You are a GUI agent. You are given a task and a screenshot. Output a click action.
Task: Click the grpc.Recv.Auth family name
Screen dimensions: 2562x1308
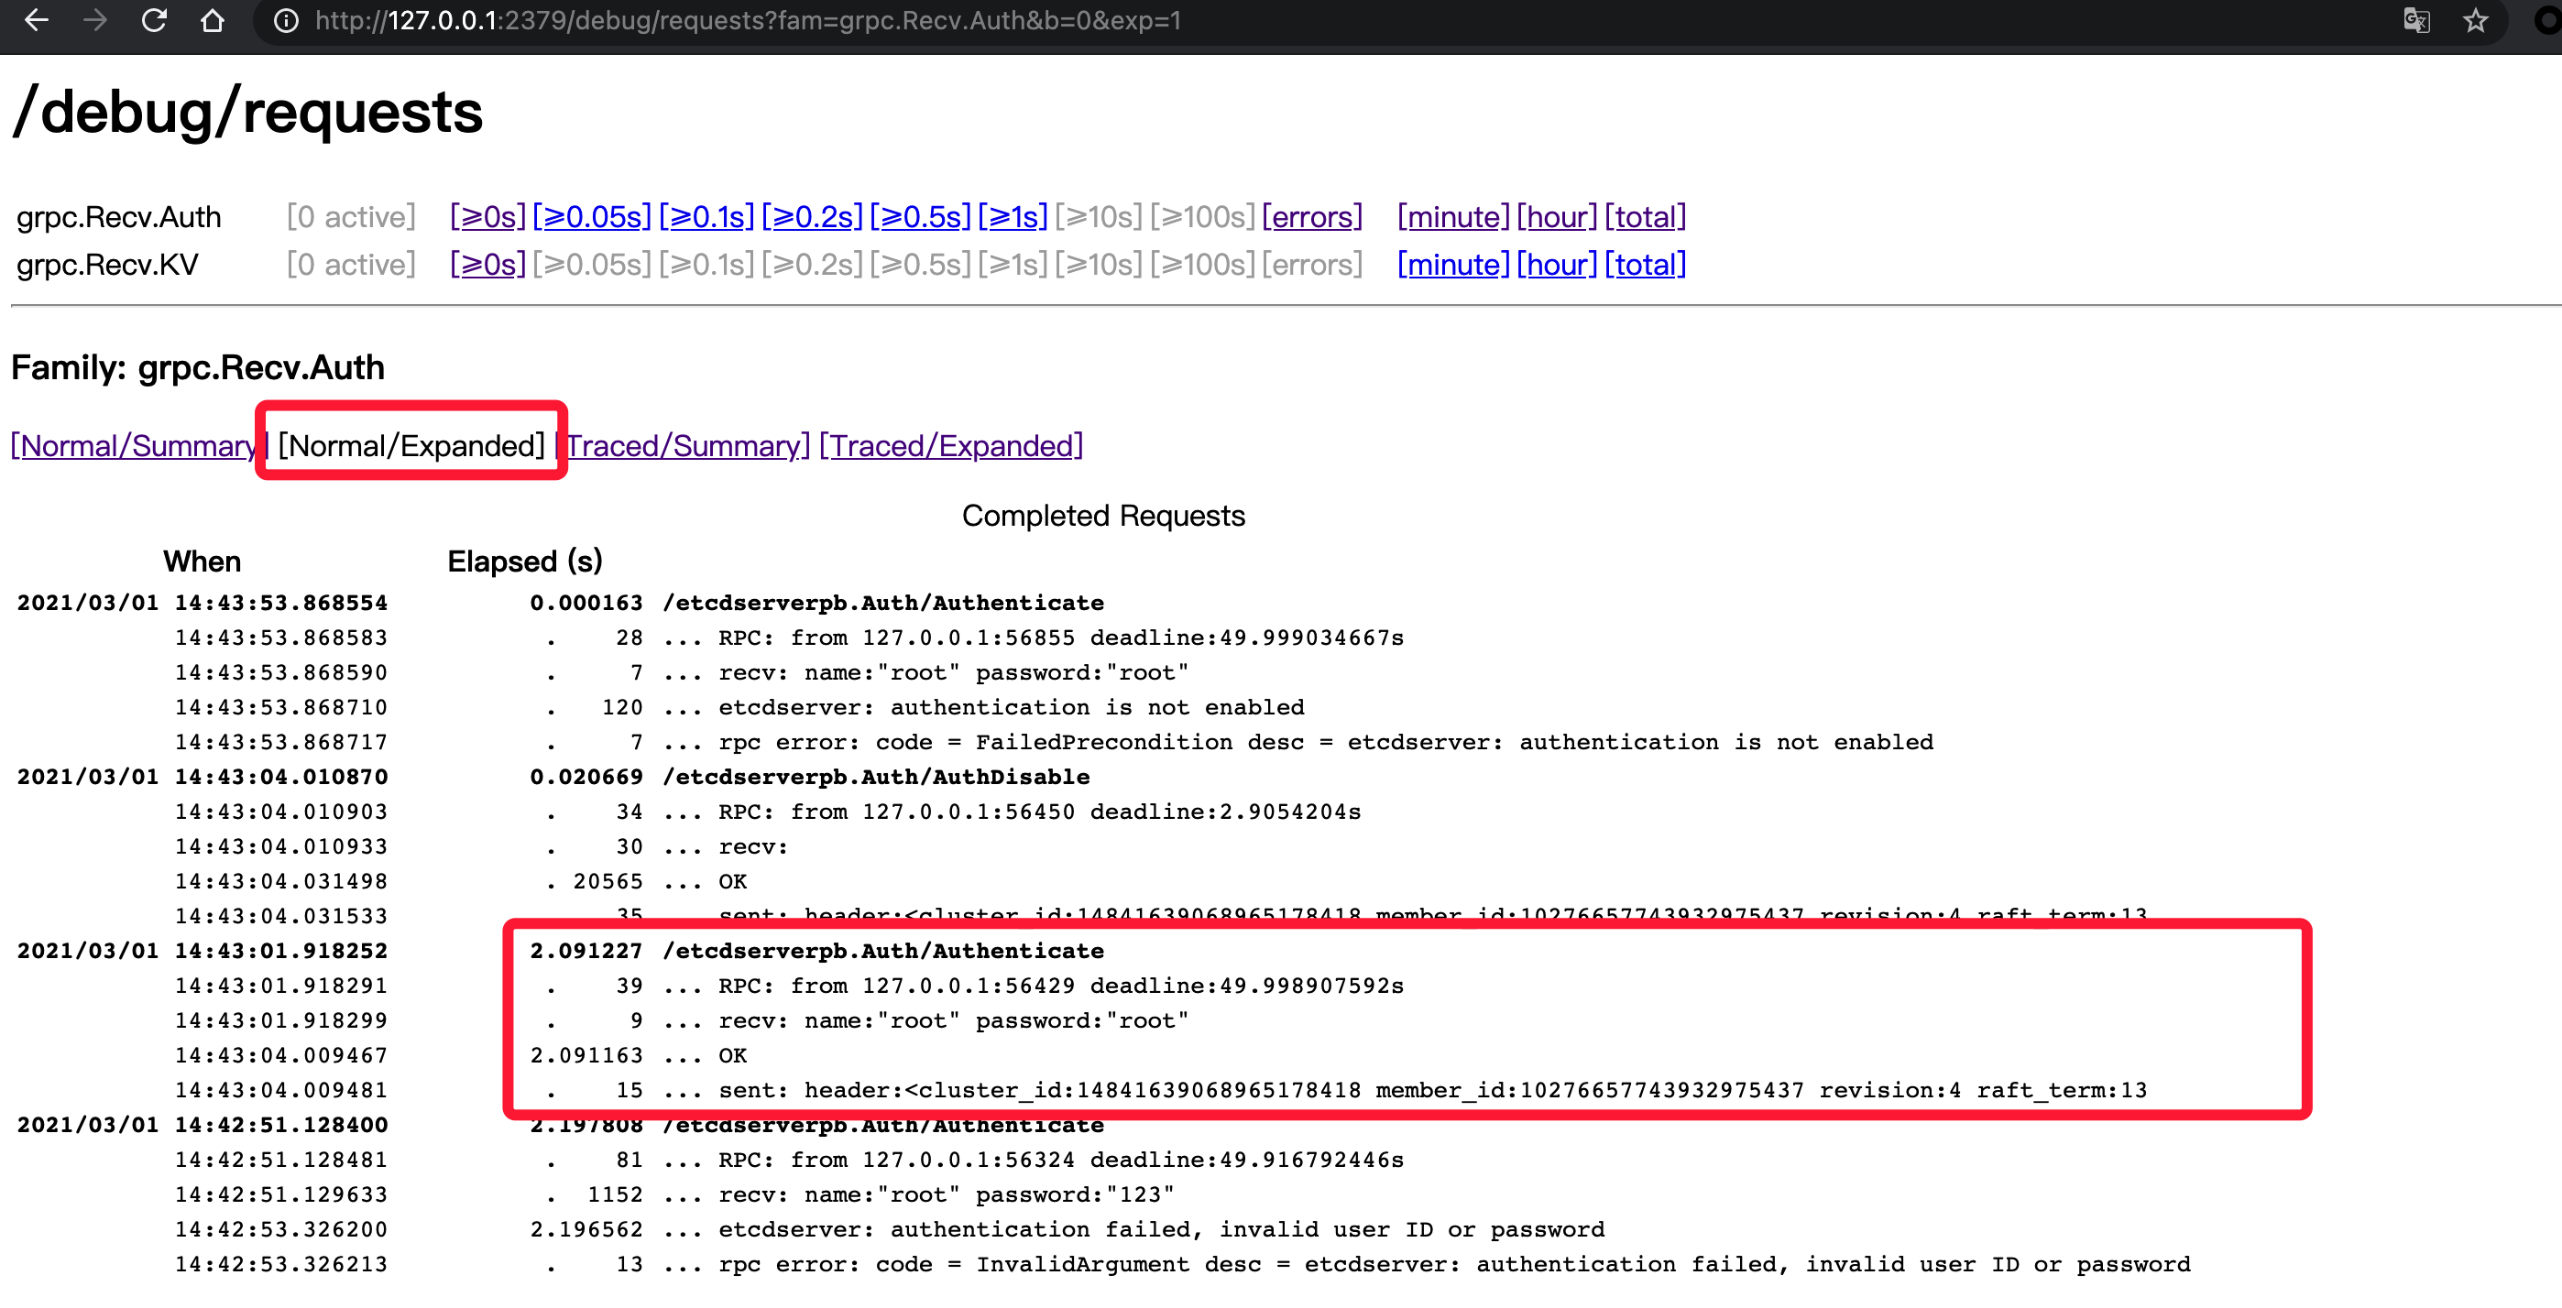[118, 217]
